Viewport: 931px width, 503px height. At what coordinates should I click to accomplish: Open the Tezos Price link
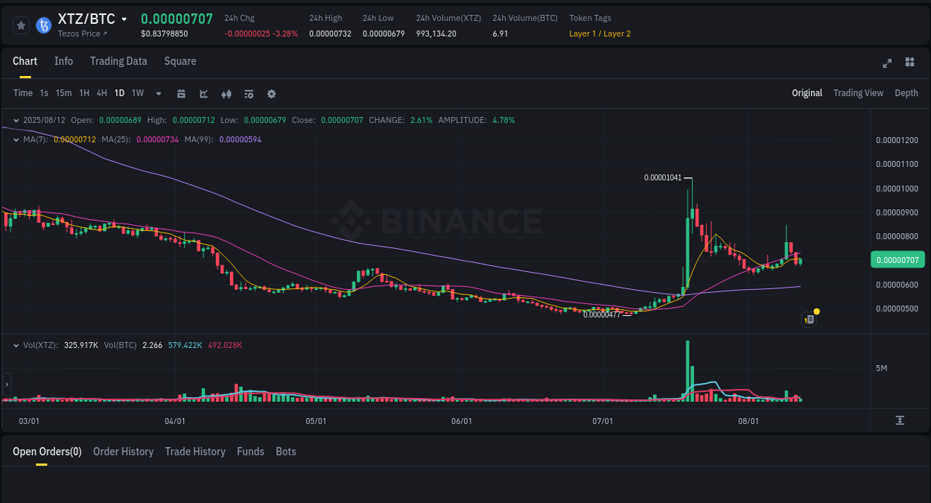point(82,34)
